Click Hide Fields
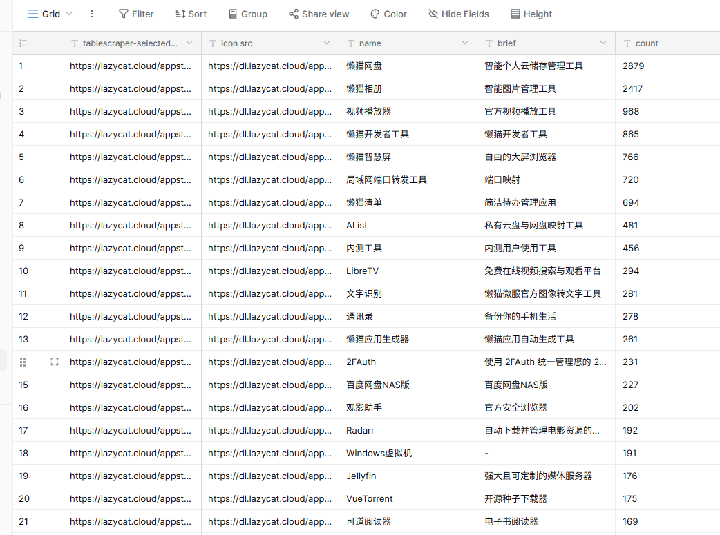 click(x=459, y=14)
